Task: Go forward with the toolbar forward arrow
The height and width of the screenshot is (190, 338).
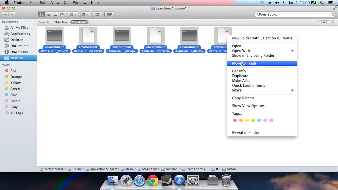Action: pos(12,14)
